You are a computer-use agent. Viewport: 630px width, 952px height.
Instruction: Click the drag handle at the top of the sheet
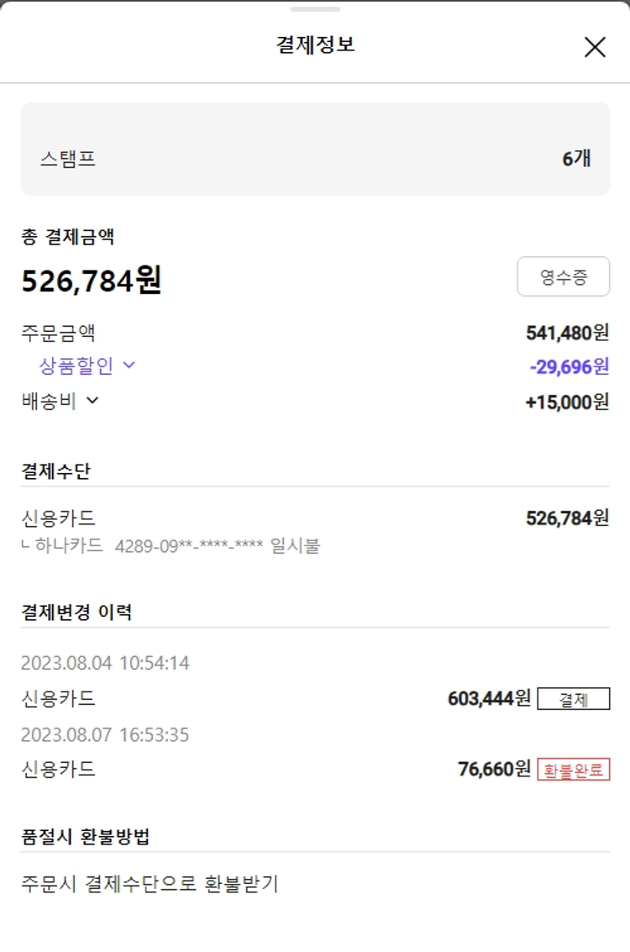(x=315, y=9)
